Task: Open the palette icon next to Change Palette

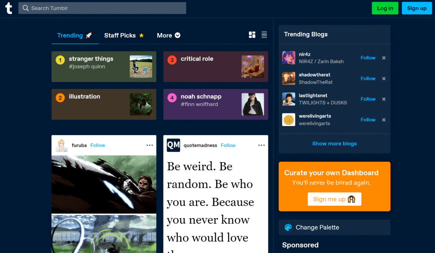Action: click(x=288, y=227)
